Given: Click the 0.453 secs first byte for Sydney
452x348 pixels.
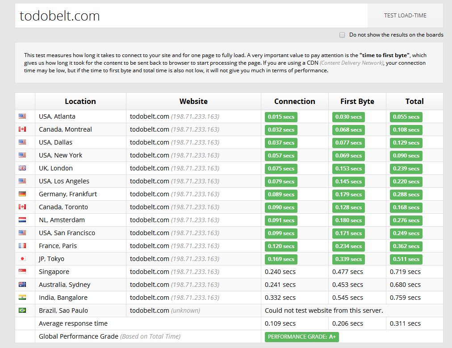Looking at the screenshot, I should pos(347,285).
